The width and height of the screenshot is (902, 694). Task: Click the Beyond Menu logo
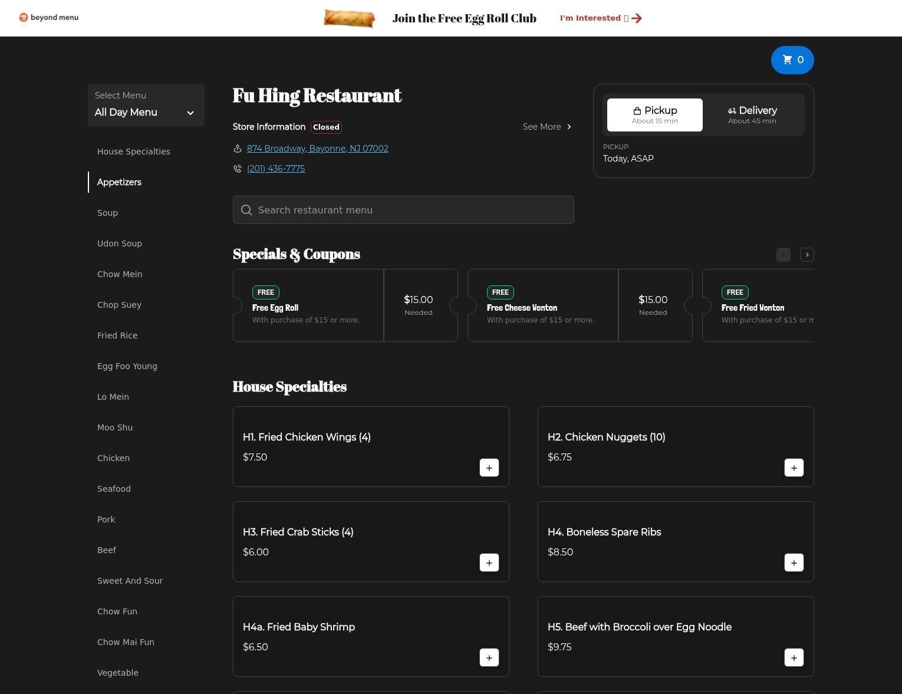coord(49,18)
